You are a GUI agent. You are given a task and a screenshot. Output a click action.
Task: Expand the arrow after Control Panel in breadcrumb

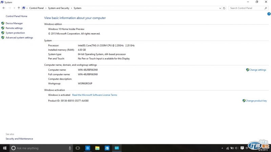(46, 8)
